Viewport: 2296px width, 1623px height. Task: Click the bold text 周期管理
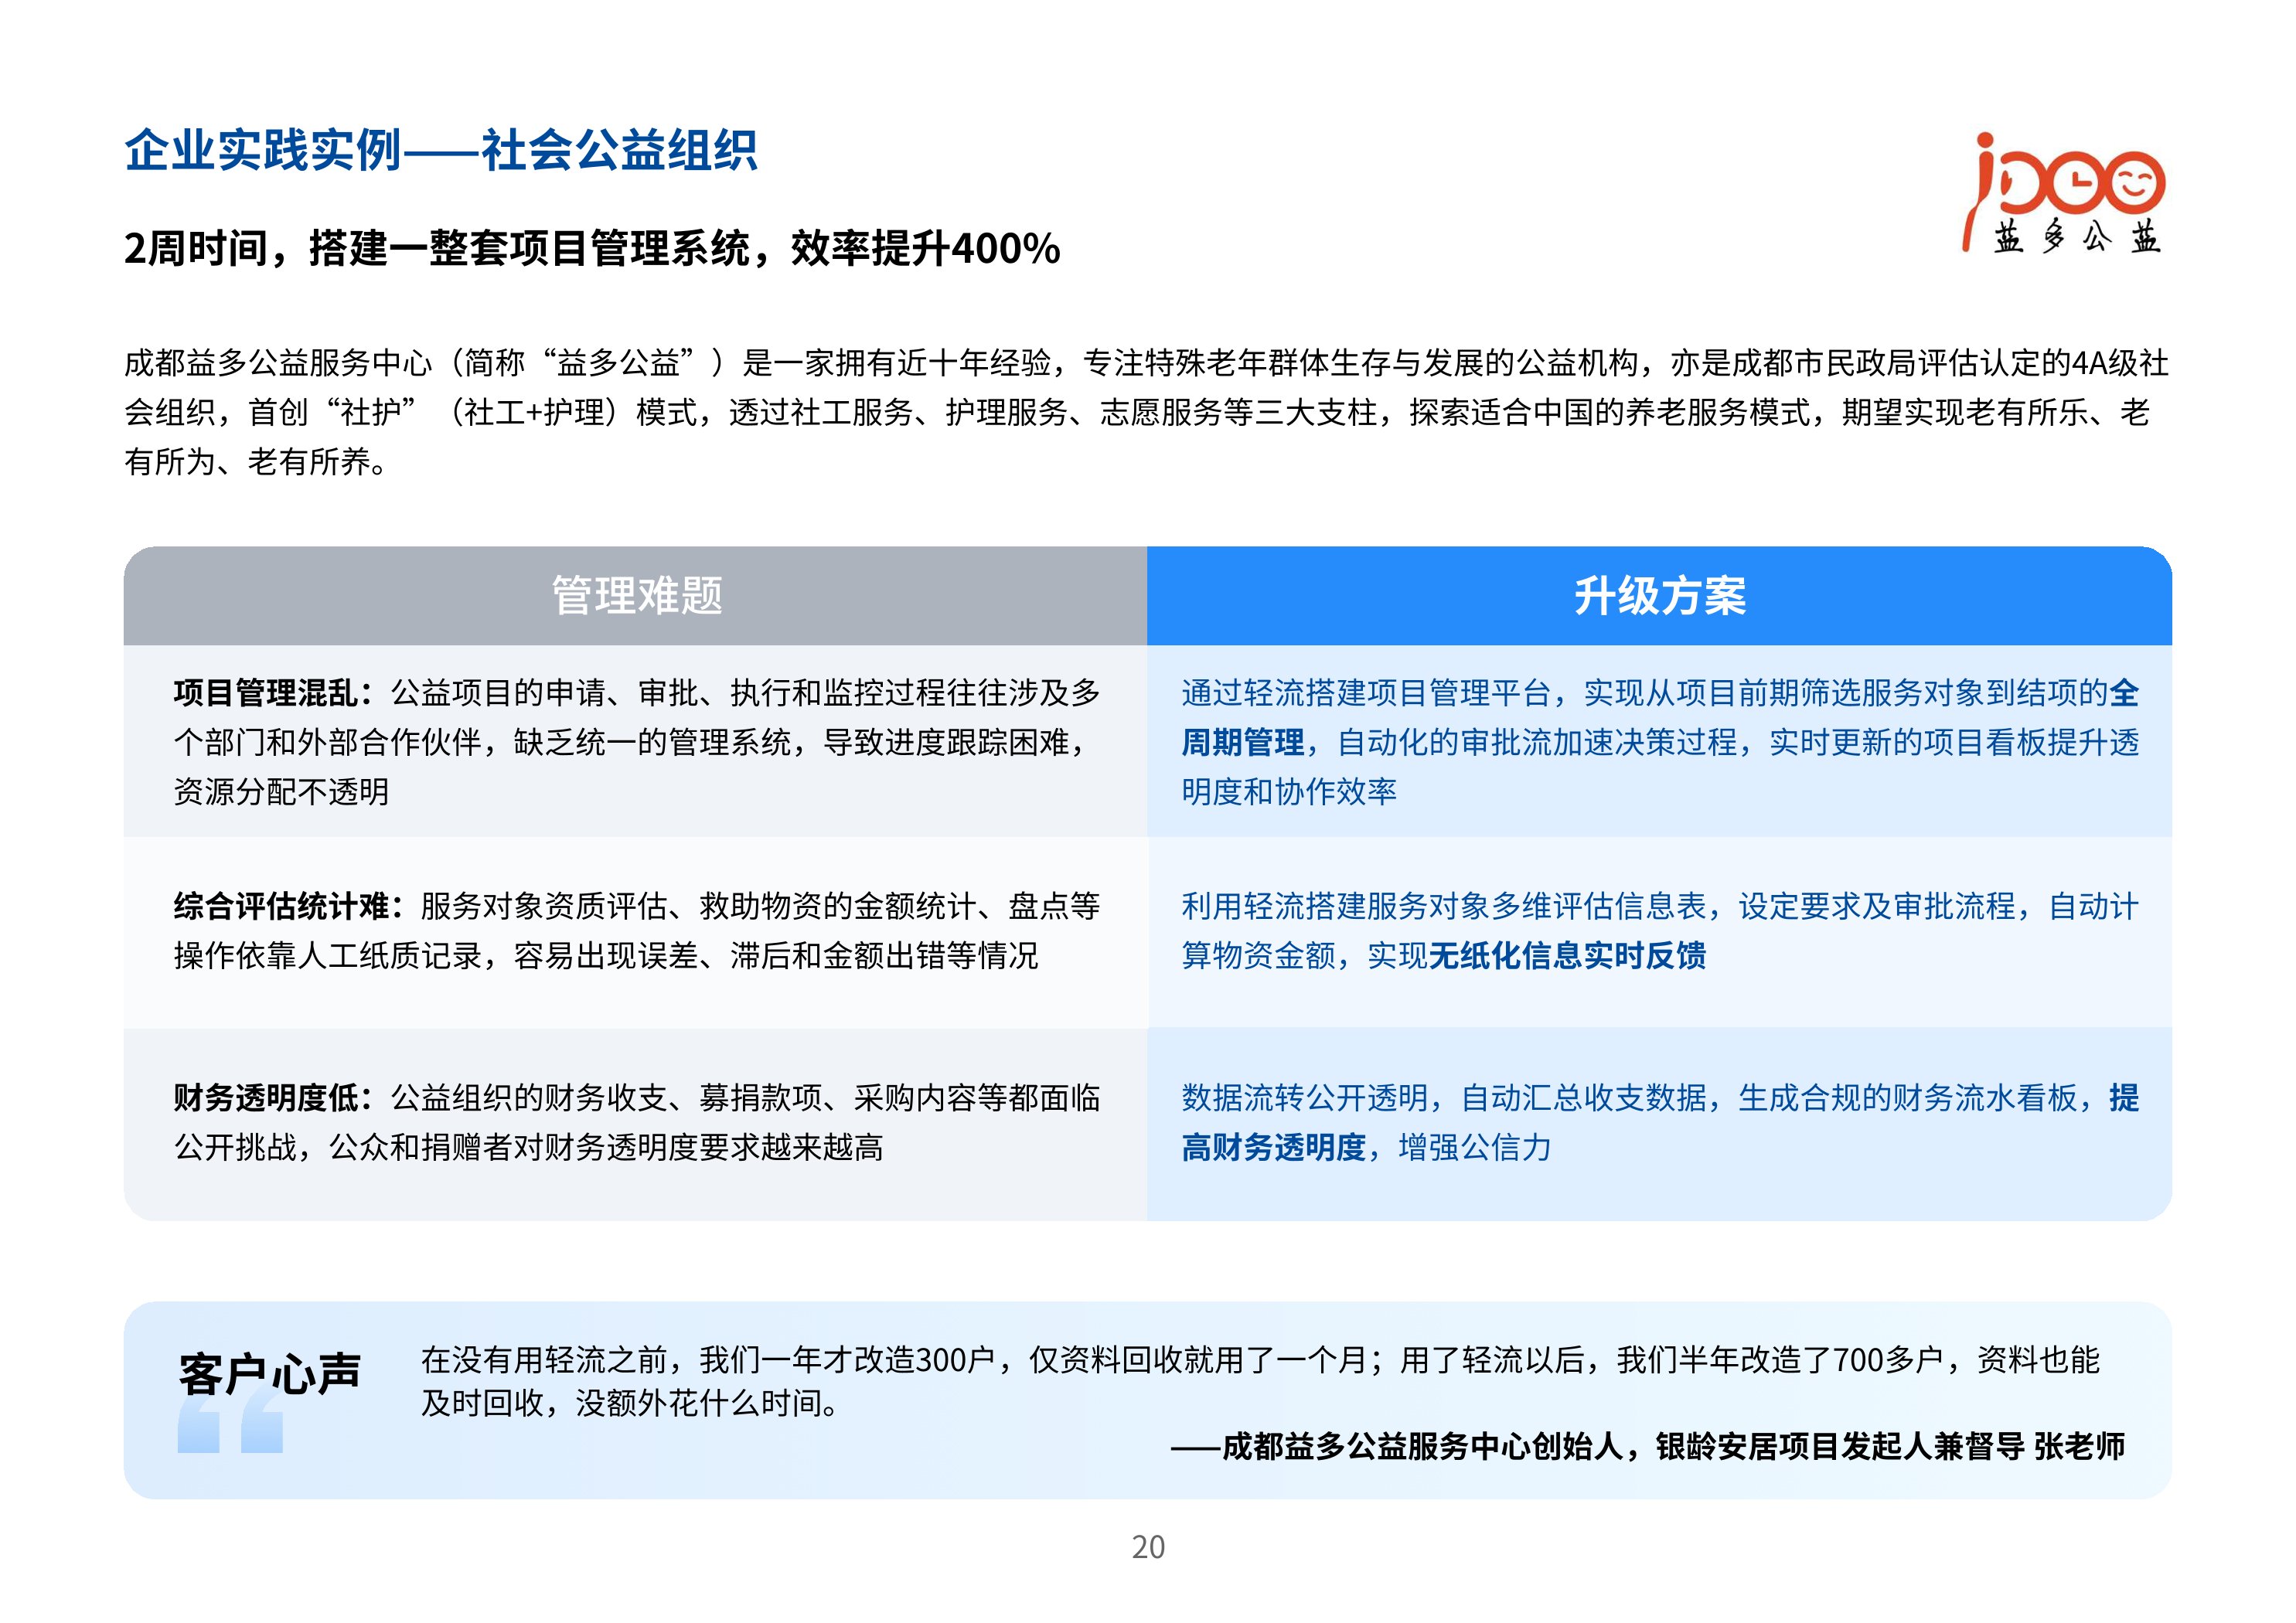[1243, 743]
